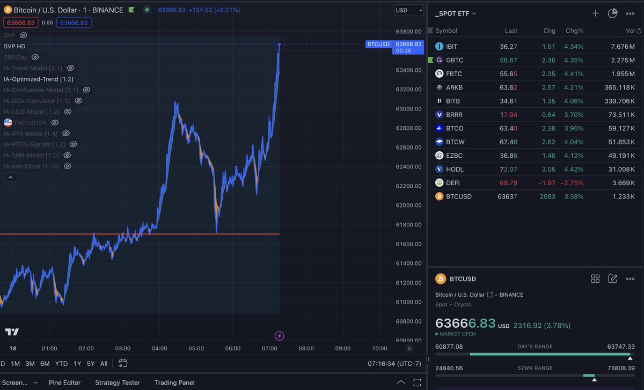Image resolution: width=644 pixels, height=390 pixels.
Task: Open BTCUSD details three-dots menu
Action: (630, 278)
